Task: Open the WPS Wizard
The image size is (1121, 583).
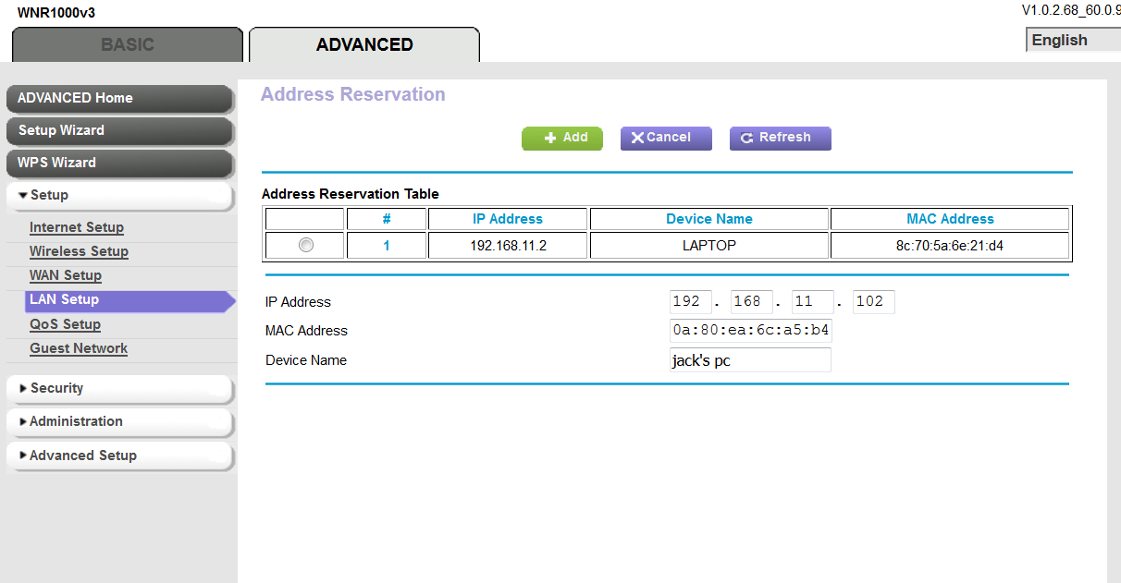Action: point(118,163)
